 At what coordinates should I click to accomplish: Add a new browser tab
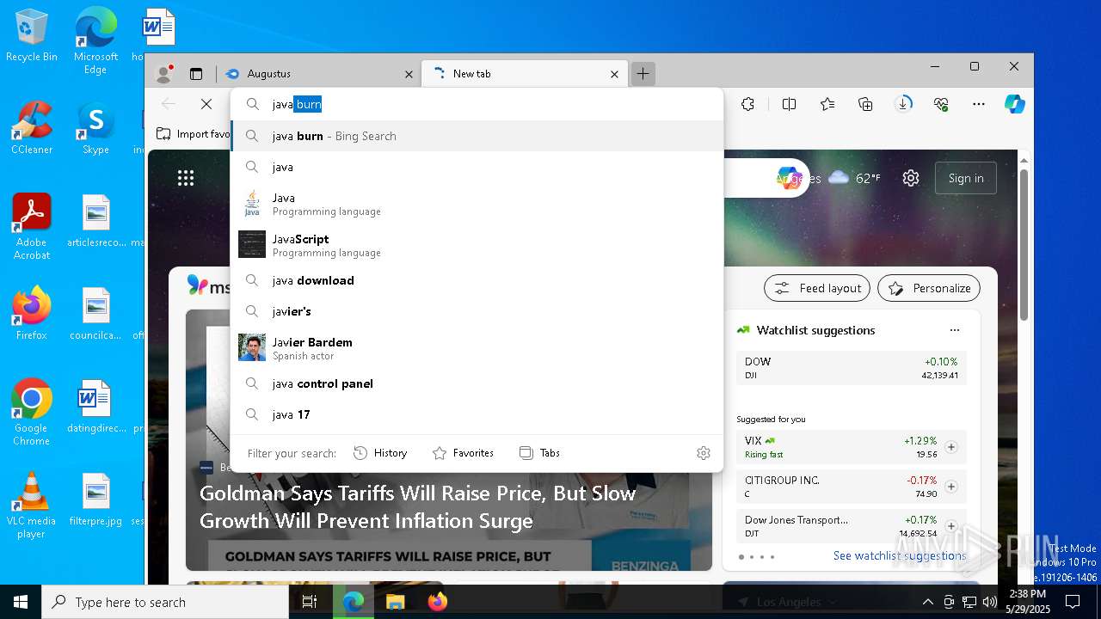pyautogui.click(x=643, y=74)
